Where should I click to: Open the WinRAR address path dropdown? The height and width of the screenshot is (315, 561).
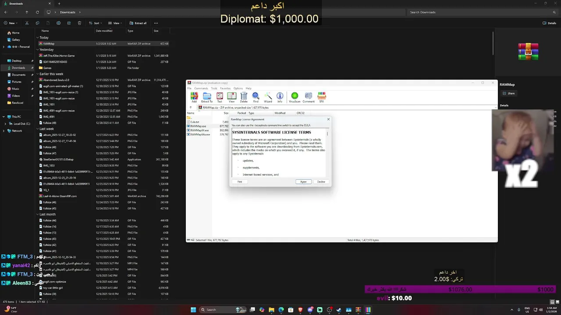tap(496, 107)
